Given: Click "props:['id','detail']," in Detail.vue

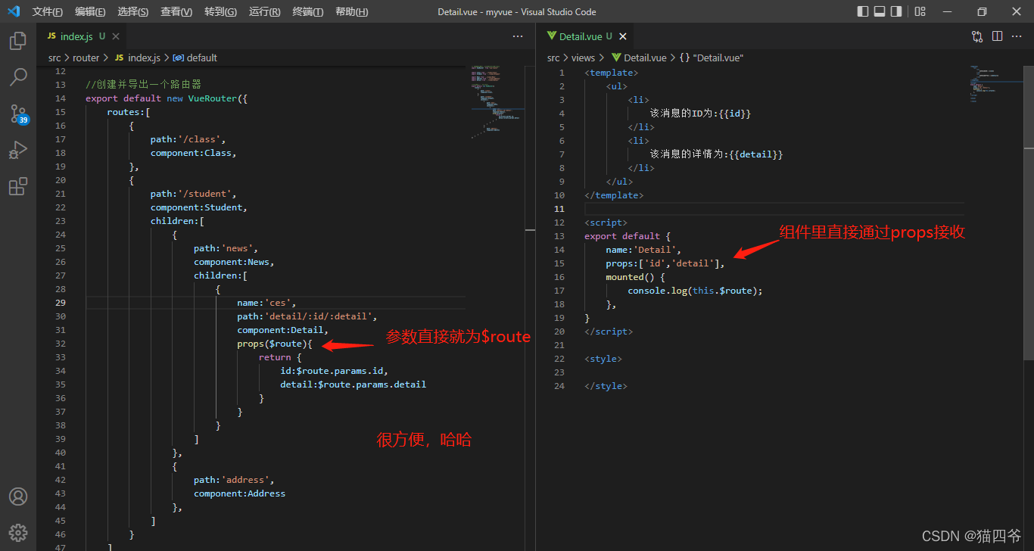Looking at the screenshot, I should (665, 263).
